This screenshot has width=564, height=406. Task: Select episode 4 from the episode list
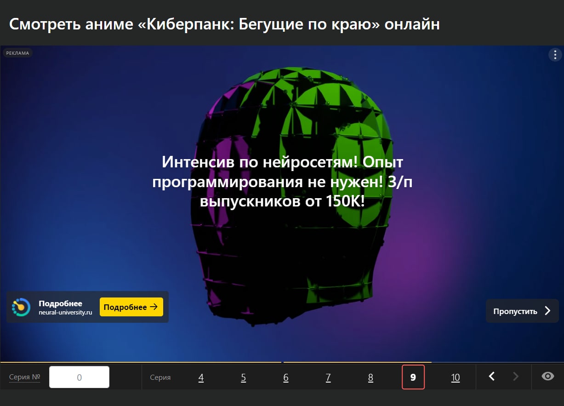point(201,377)
